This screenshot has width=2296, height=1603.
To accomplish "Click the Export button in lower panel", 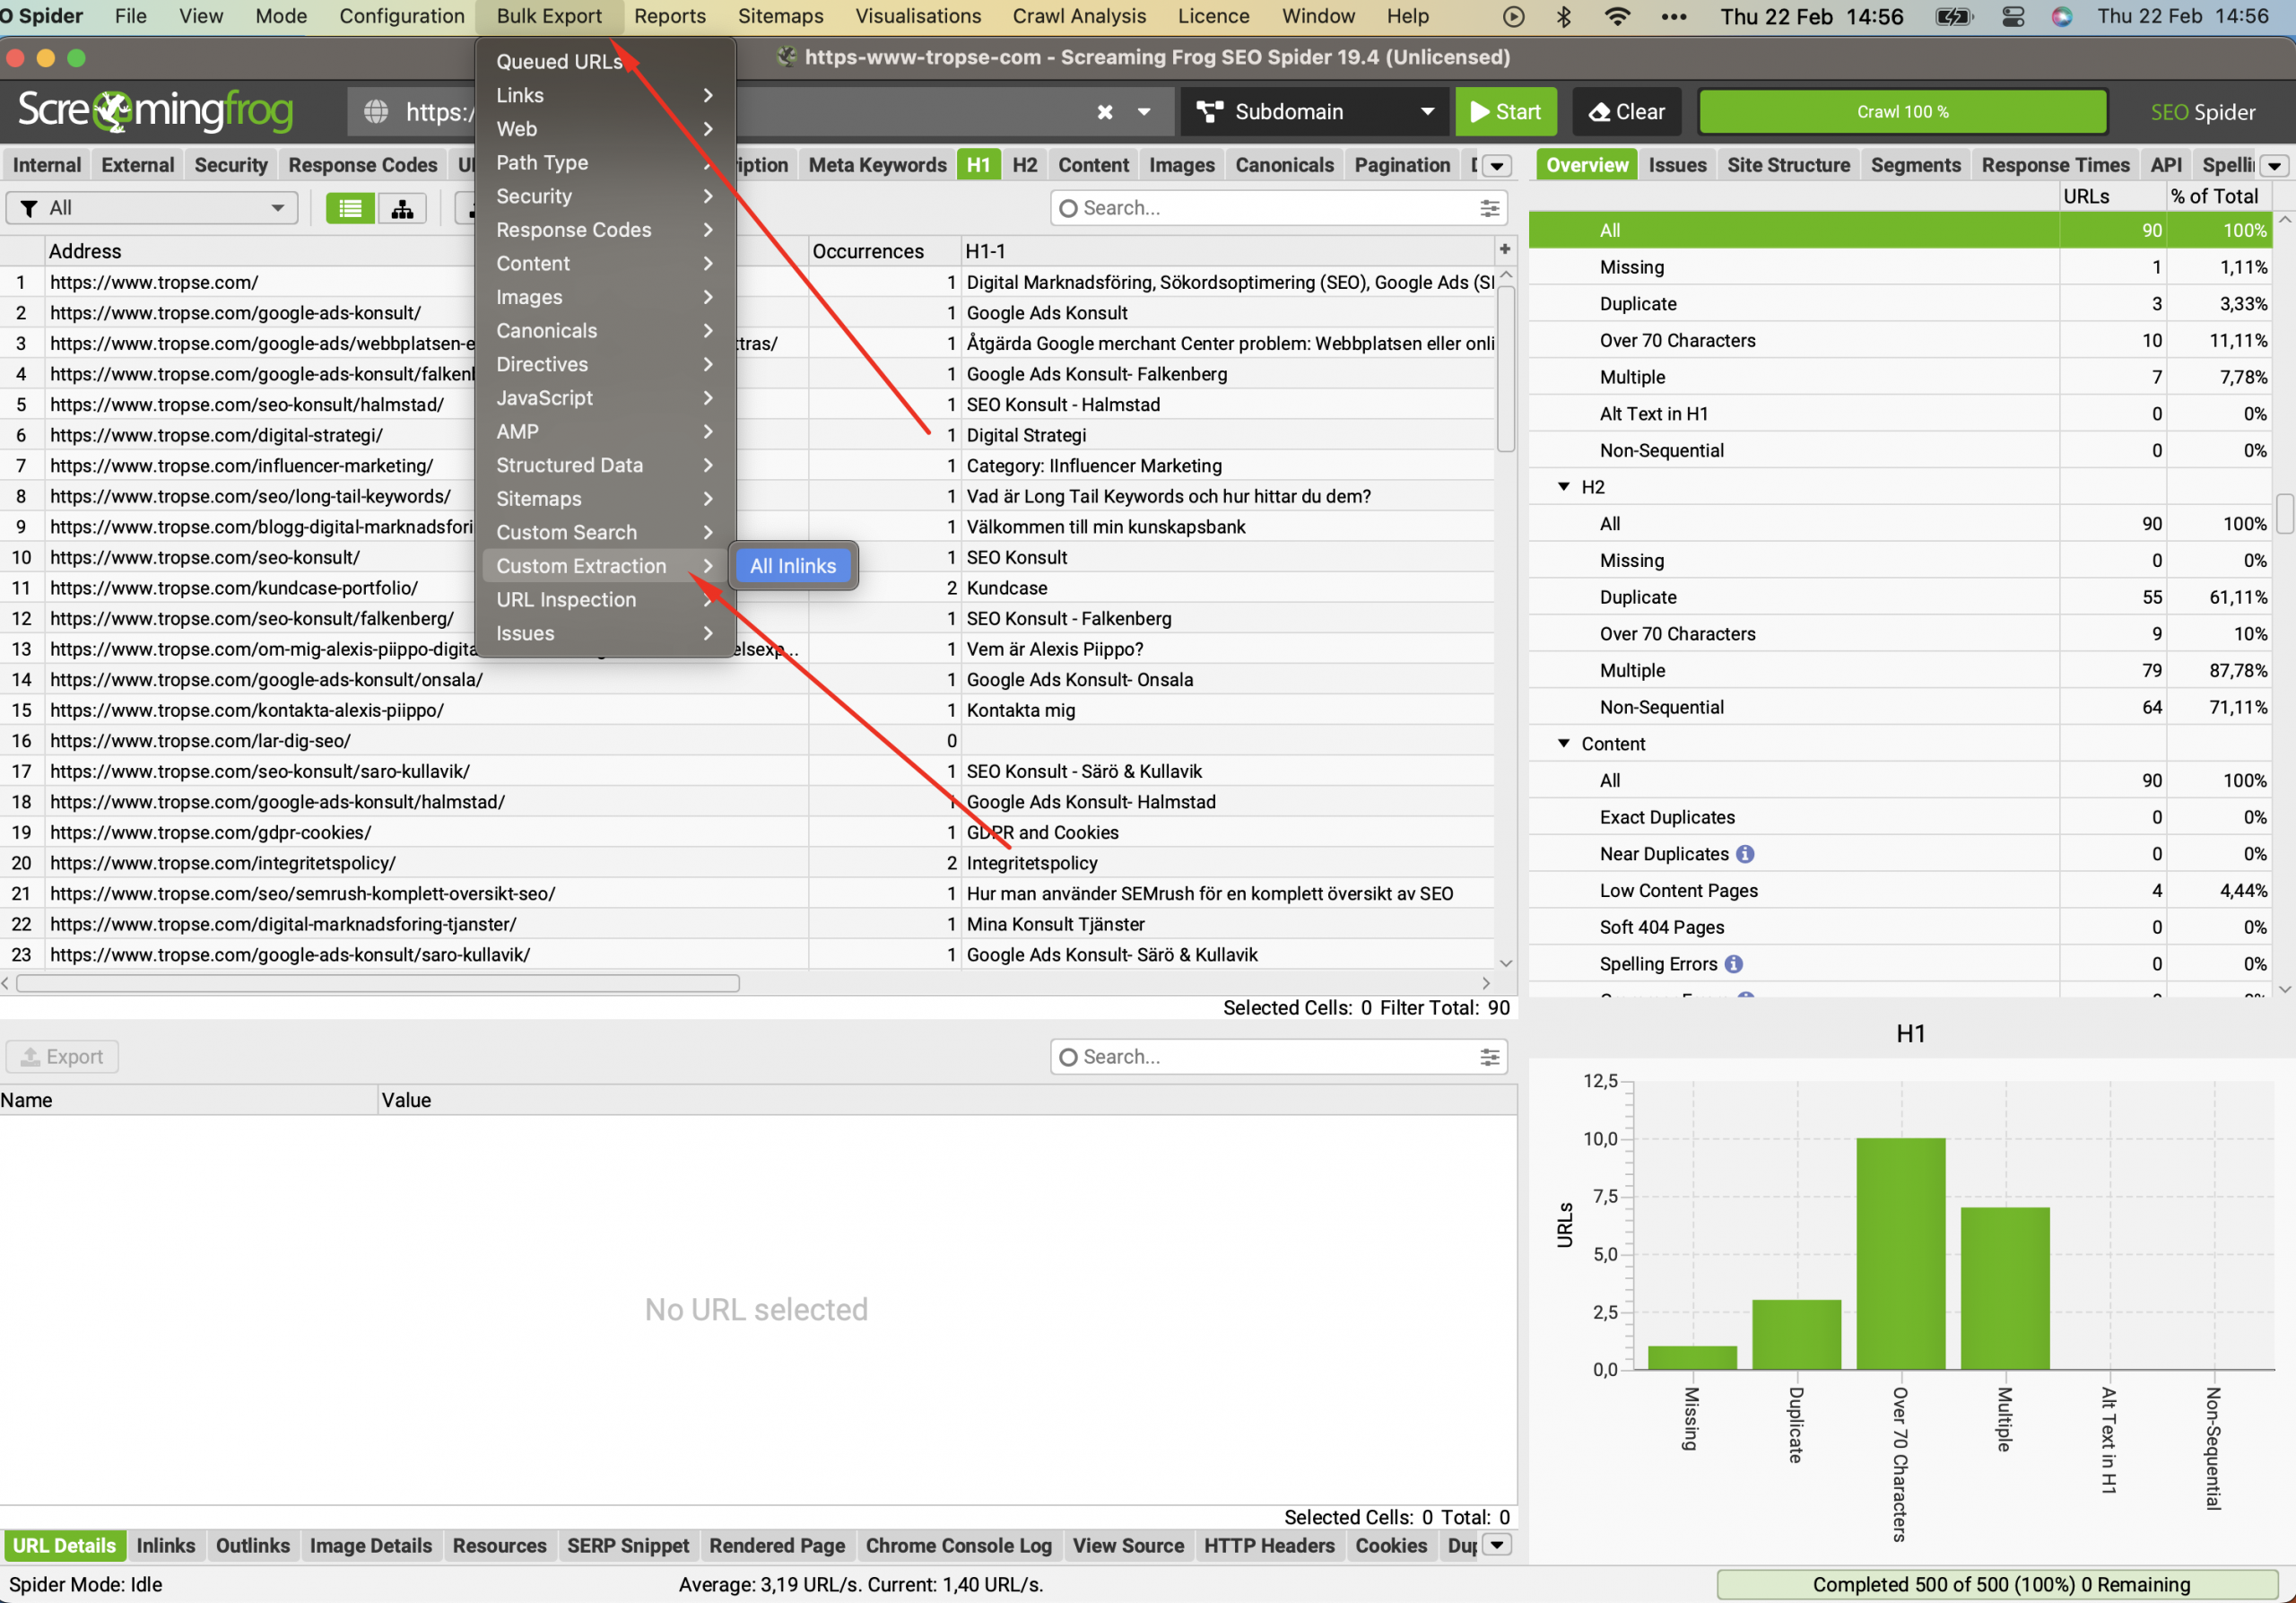I will pos(62,1057).
